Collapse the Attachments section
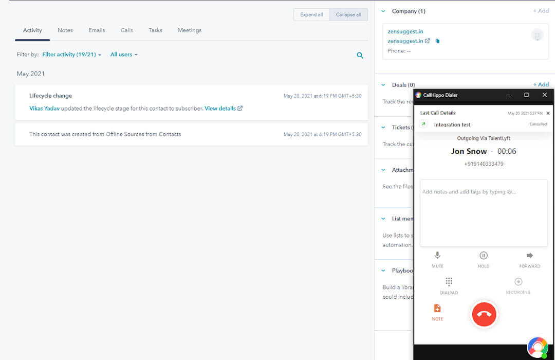This screenshot has height=360, width=555. [383, 170]
